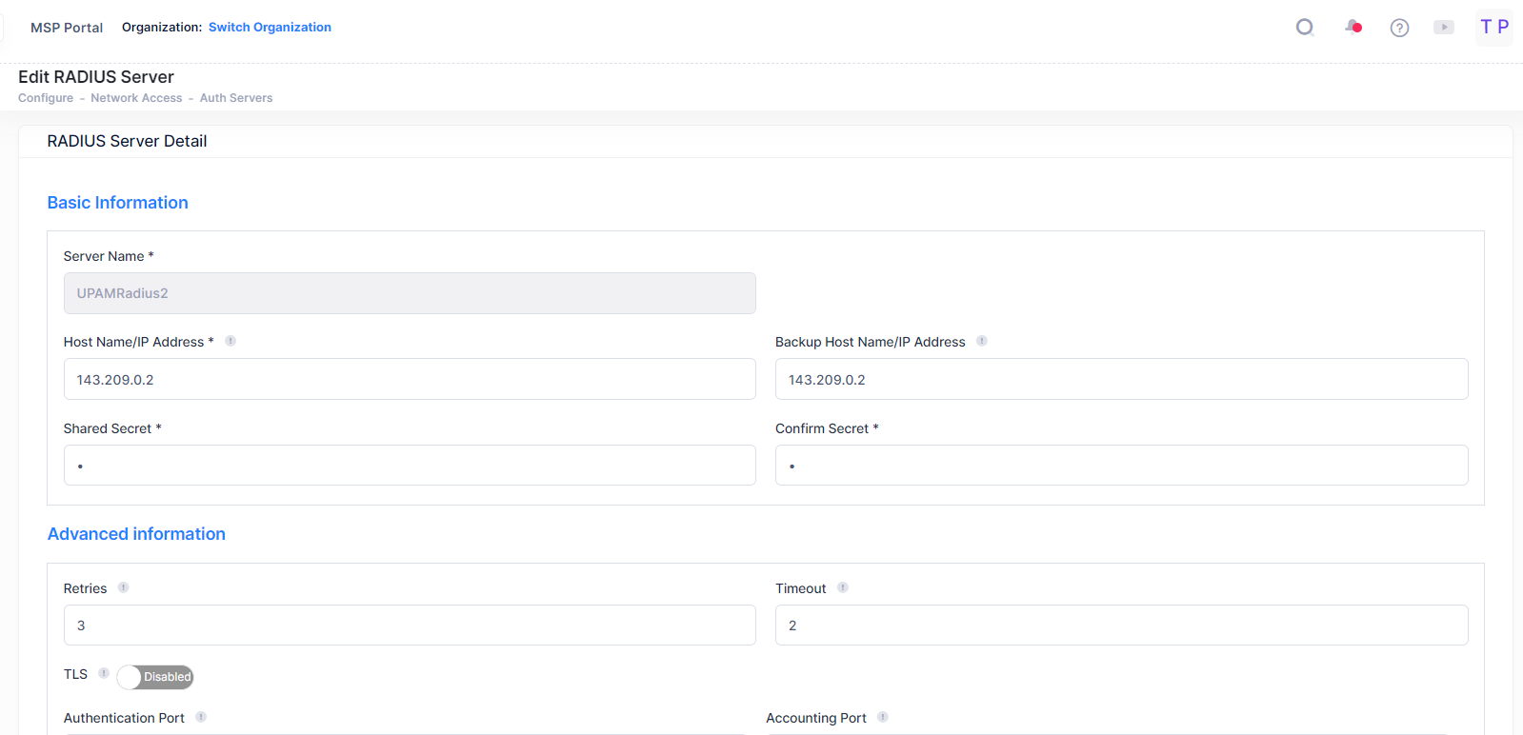Open MSP Portal from header

click(67, 28)
